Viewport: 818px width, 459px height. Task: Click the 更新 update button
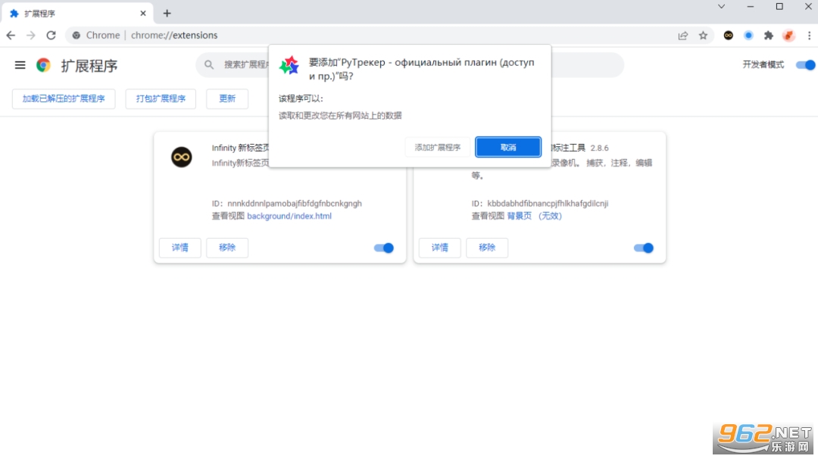coord(227,98)
